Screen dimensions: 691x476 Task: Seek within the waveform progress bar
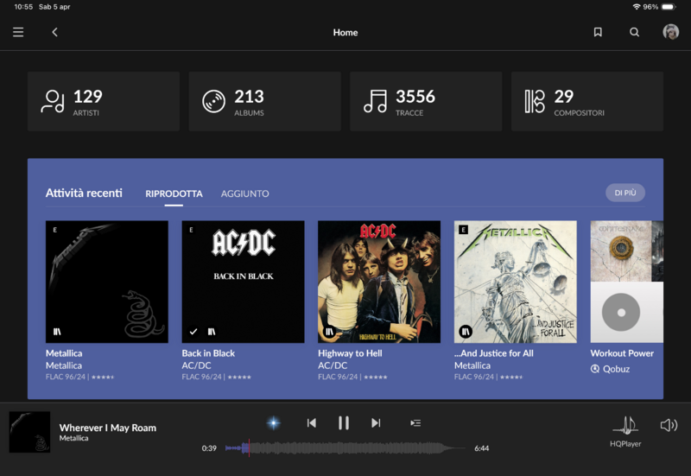tap(345, 448)
